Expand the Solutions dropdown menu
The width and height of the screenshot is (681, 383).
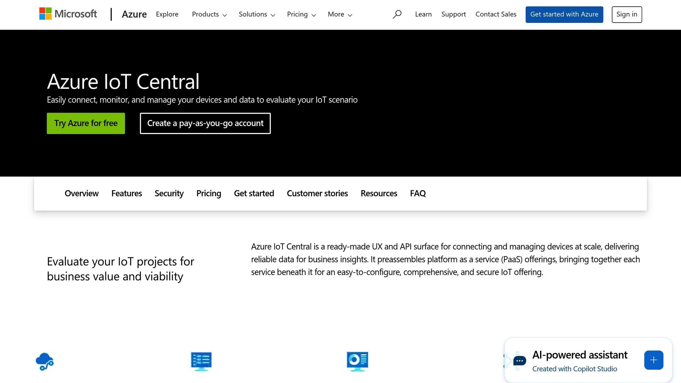tap(257, 14)
